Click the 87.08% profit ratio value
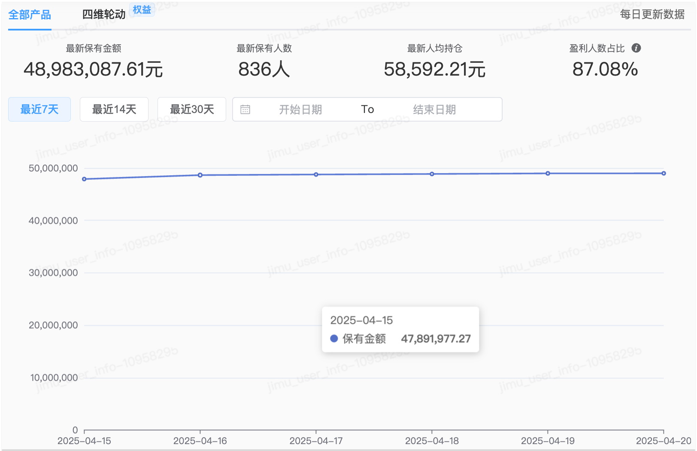697x451 pixels. [x=605, y=70]
